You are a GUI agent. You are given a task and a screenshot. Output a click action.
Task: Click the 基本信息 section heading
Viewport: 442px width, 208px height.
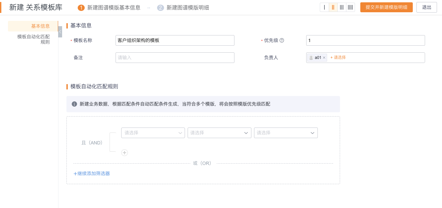pos(81,26)
